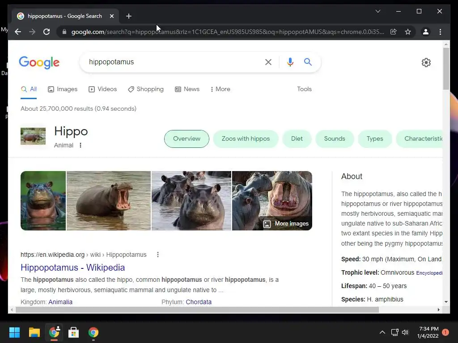Image resolution: width=458 pixels, height=343 pixels.
Task: Submit search with magnifier icon
Action: [x=308, y=62]
